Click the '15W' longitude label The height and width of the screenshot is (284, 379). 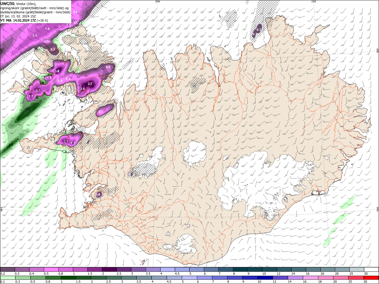[314, 1]
